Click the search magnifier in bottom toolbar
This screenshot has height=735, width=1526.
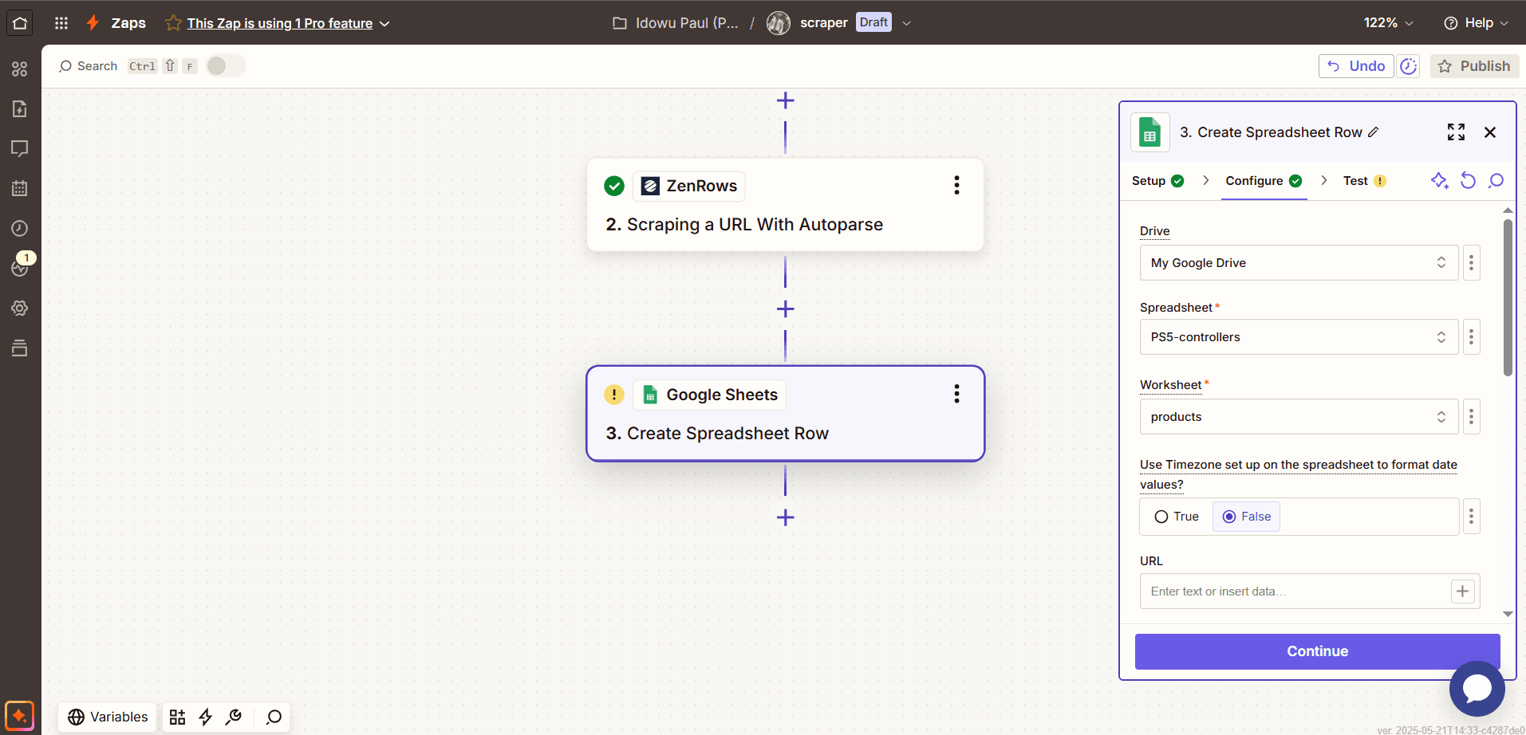274,717
